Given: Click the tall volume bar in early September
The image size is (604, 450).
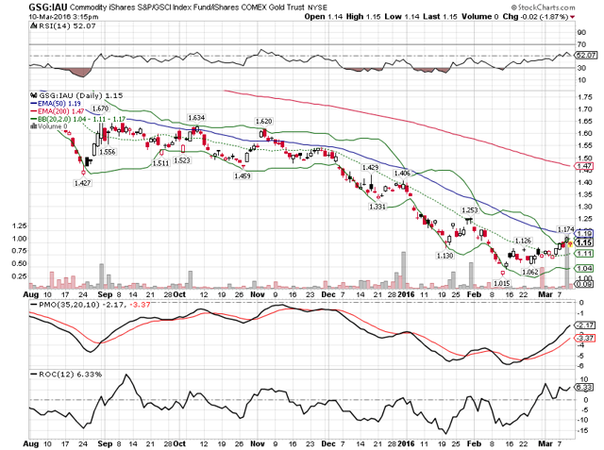Looking at the screenshot, I should coord(102,276).
